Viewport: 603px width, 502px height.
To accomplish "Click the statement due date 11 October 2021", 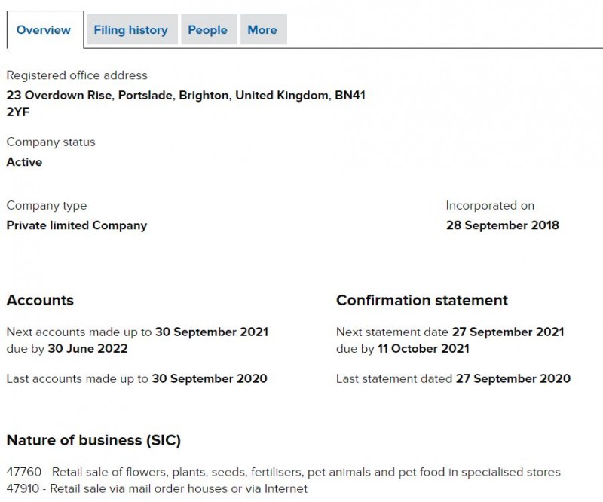I will tap(424, 348).
